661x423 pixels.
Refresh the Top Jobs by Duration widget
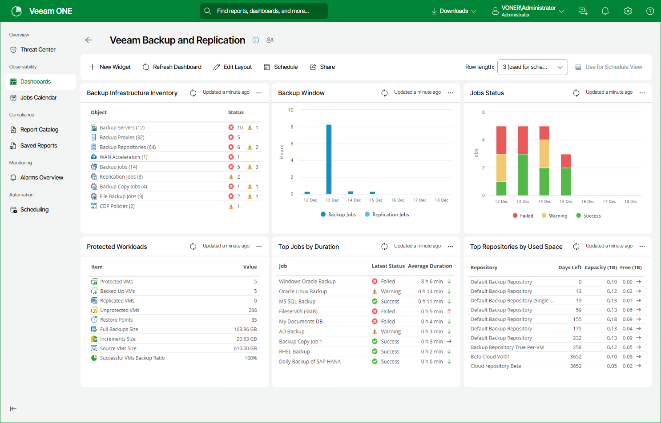tap(384, 247)
